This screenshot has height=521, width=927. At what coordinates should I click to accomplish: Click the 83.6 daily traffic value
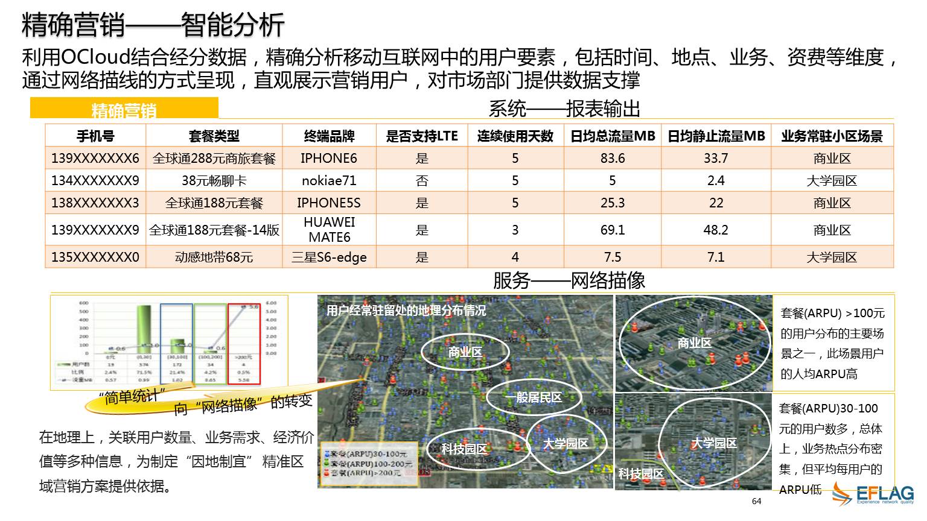(x=613, y=158)
